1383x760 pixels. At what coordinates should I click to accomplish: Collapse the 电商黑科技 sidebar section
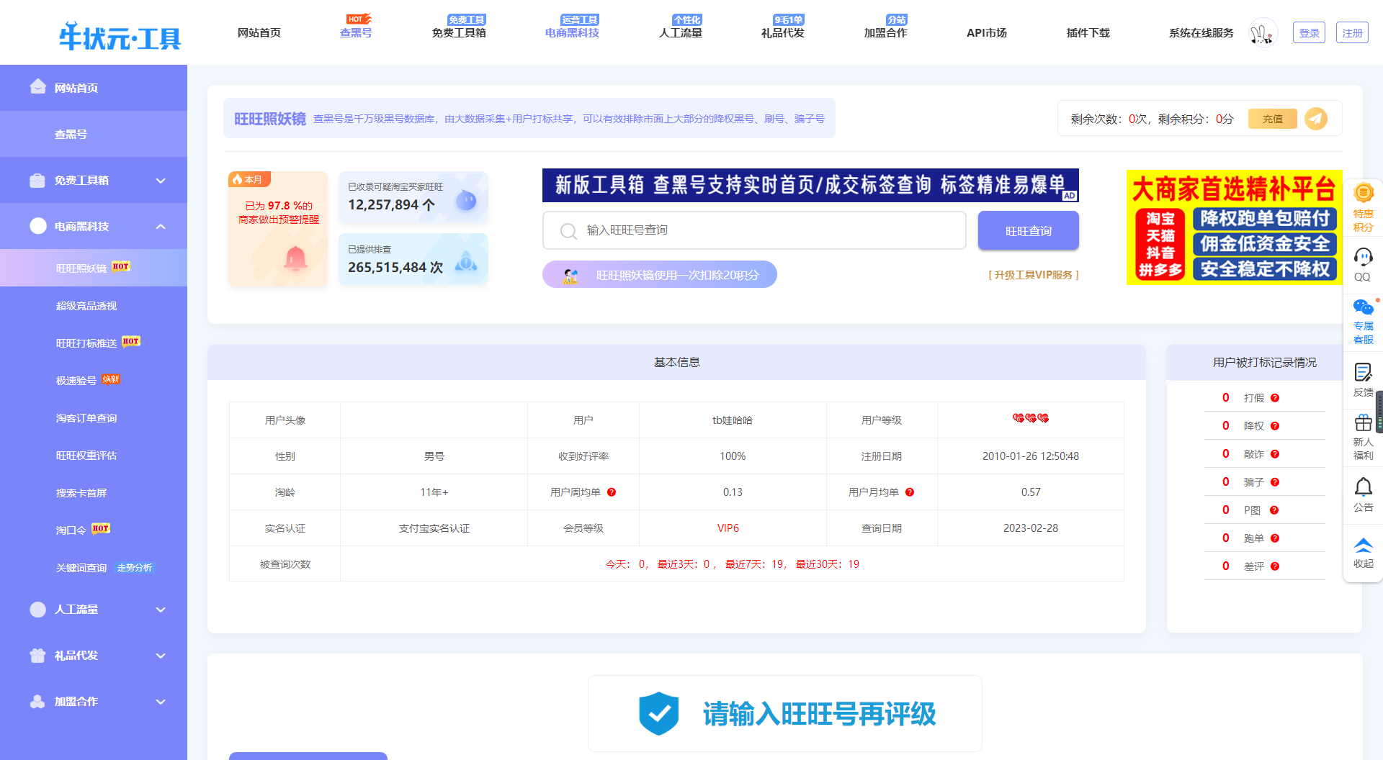tap(161, 226)
